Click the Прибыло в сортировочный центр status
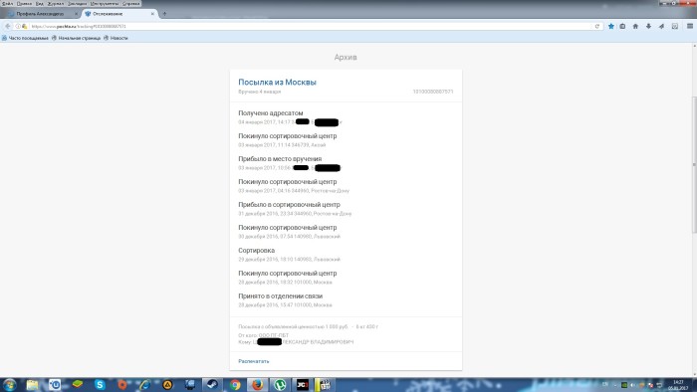The height and width of the screenshot is (392, 697). [289, 205]
